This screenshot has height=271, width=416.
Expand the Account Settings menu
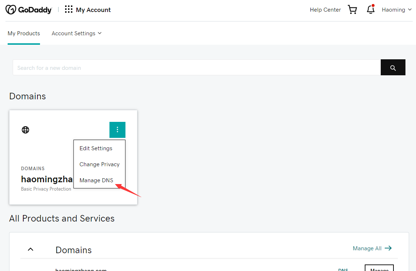coord(77,33)
